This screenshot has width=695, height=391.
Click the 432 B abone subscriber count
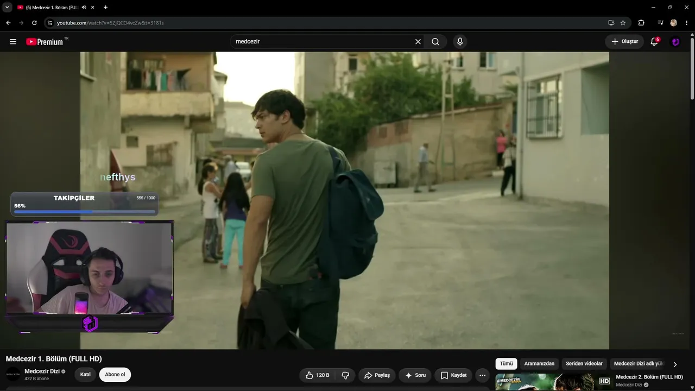37,379
